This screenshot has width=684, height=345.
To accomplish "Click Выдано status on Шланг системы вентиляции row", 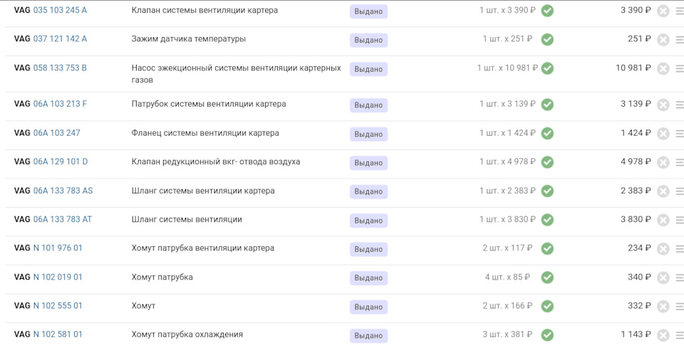I will (x=368, y=221).
